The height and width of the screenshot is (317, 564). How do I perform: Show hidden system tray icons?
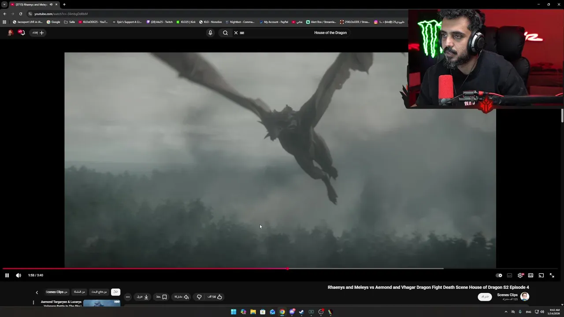coord(506,312)
